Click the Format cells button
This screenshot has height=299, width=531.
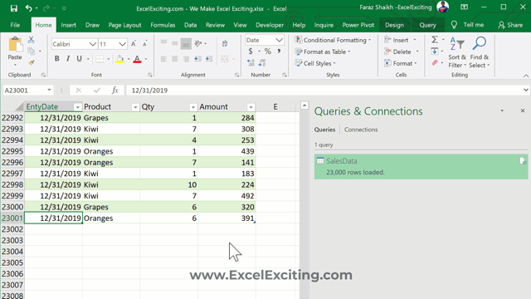point(401,63)
